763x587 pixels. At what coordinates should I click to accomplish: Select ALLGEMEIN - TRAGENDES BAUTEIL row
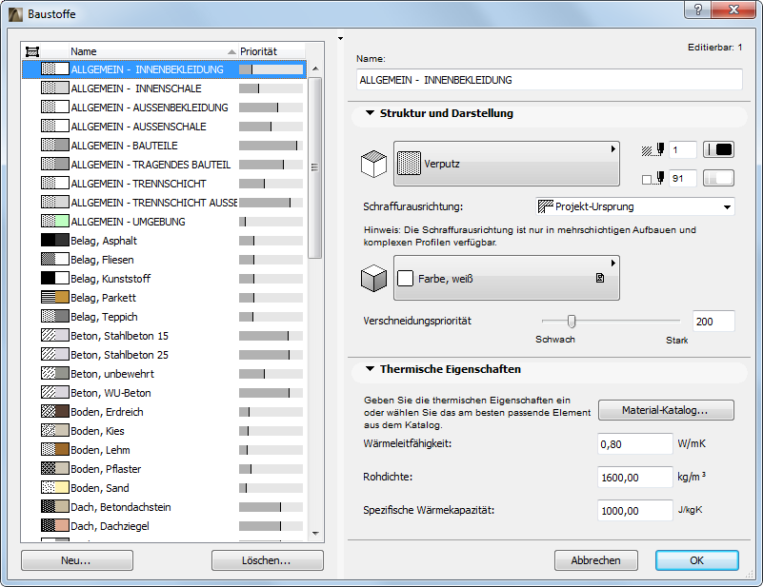(x=164, y=165)
